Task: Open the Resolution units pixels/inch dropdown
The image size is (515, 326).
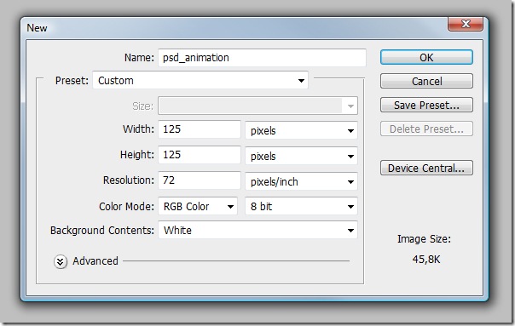Action: 301,181
